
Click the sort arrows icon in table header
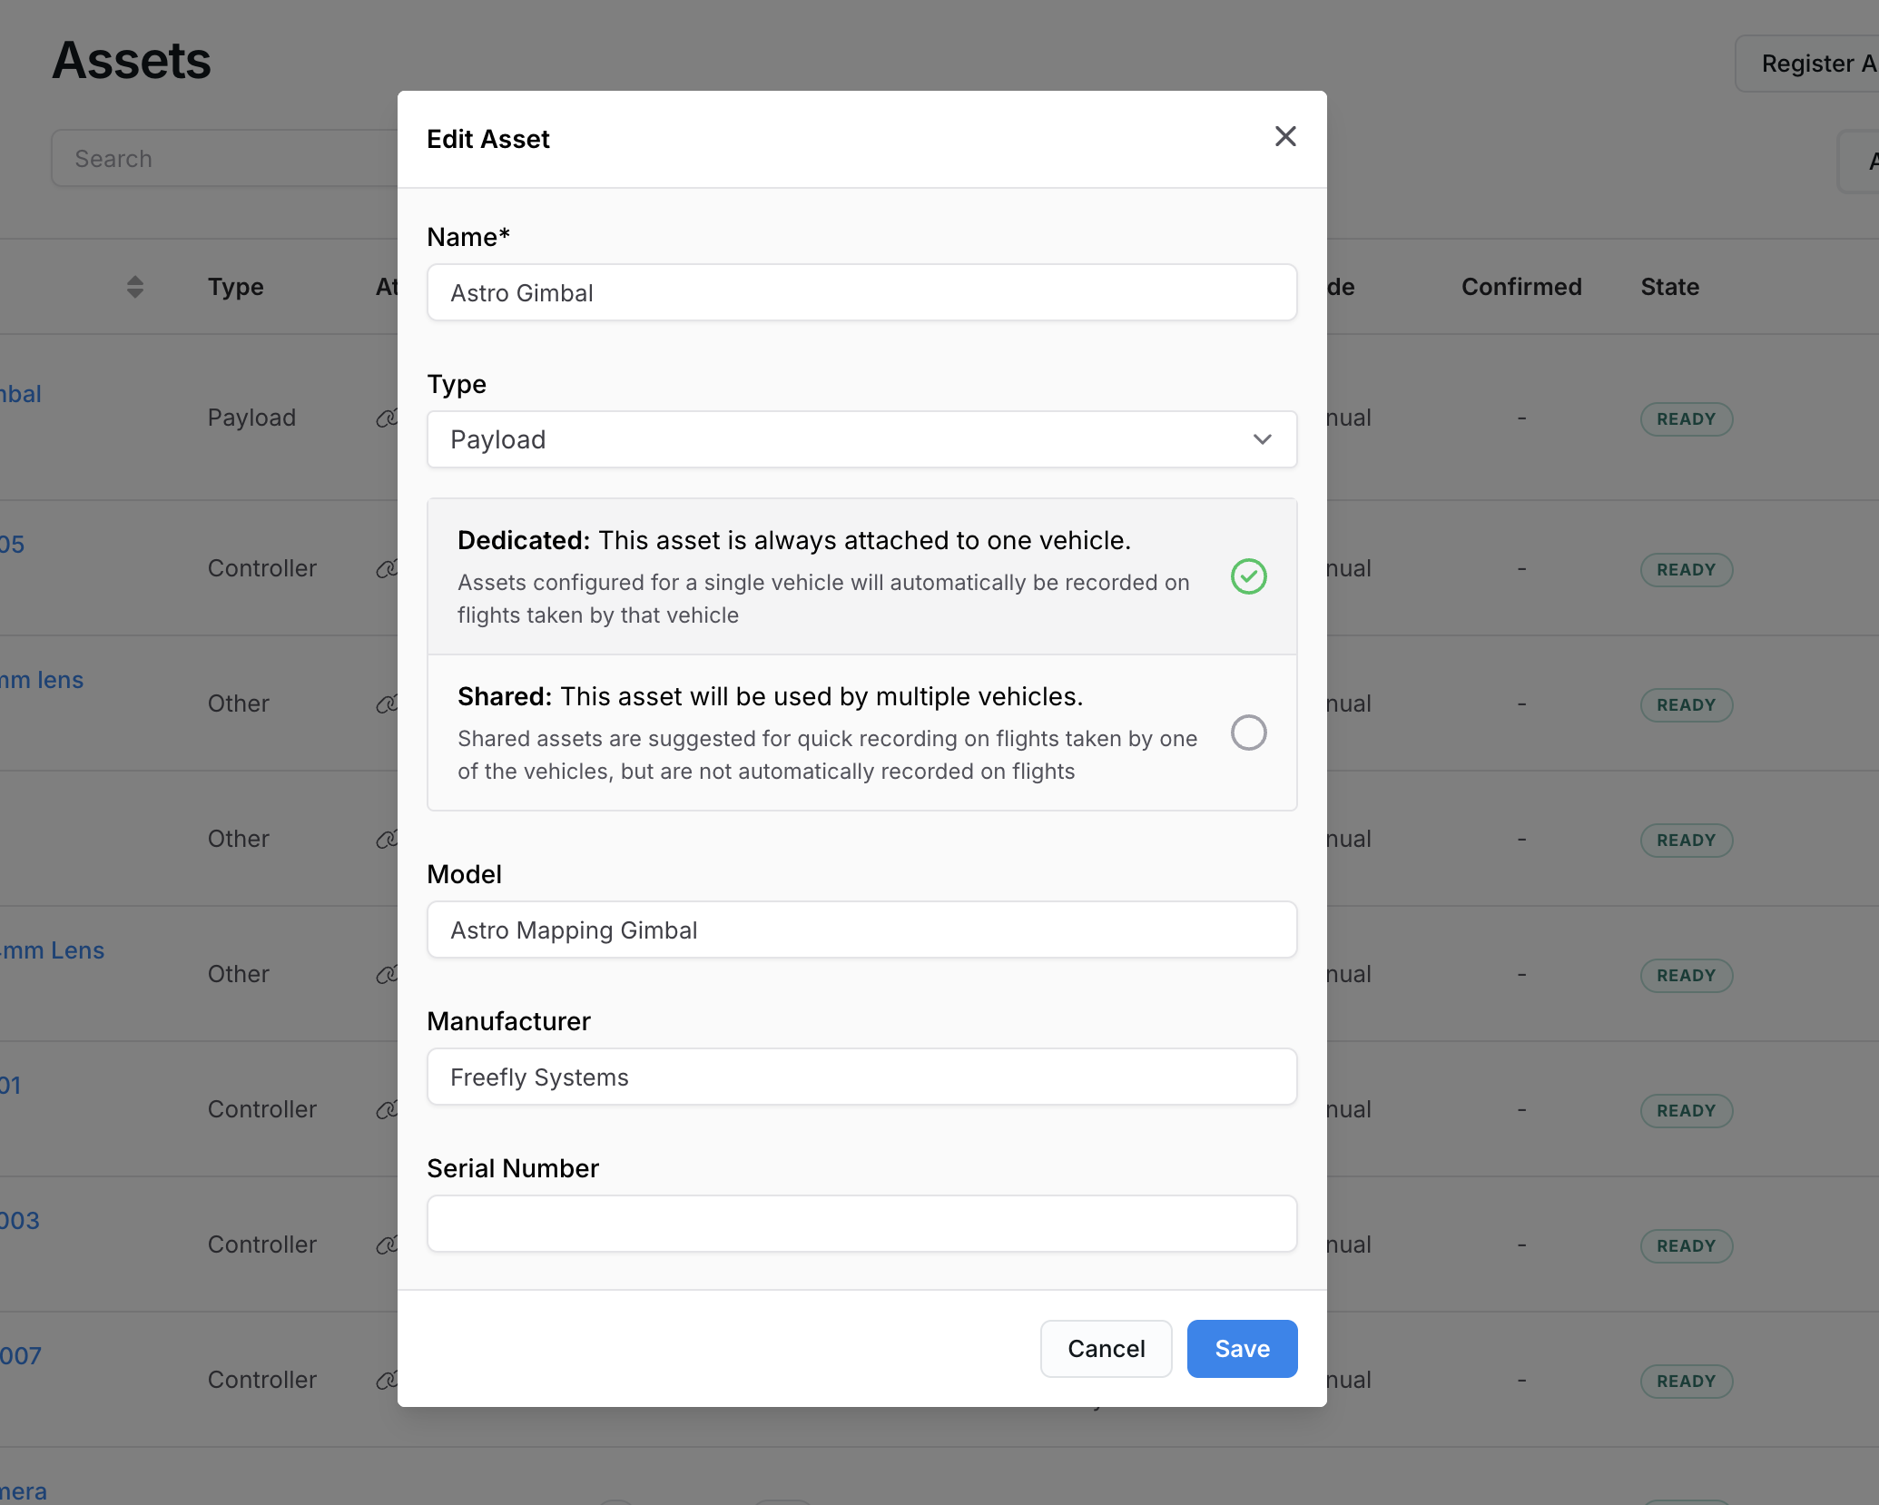(135, 287)
